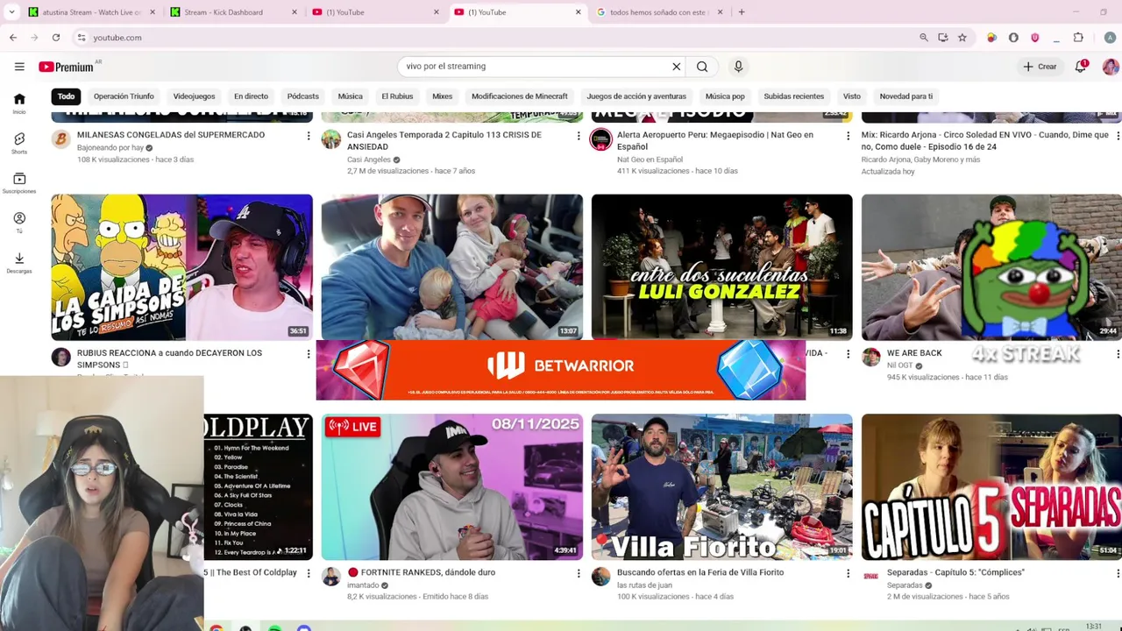Open the WE ARE BACK video title

[x=914, y=353]
